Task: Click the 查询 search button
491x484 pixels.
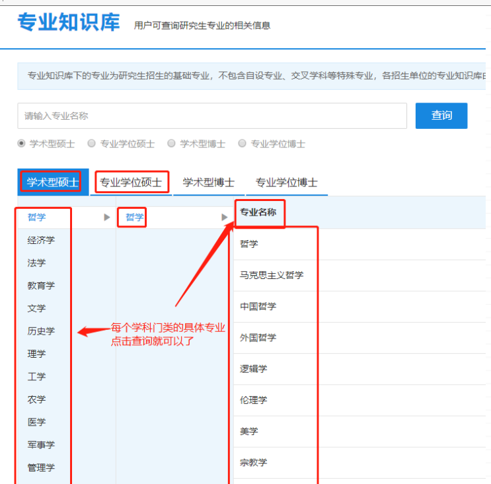Action: click(x=441, y=116)
